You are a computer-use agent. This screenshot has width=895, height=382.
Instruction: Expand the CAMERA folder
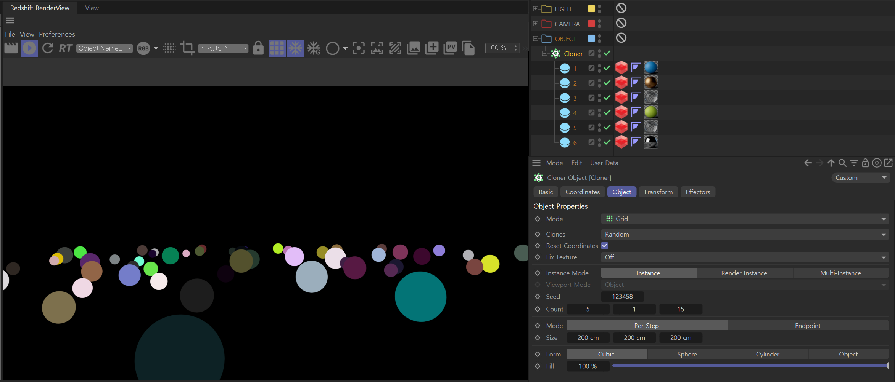[536, 24]
